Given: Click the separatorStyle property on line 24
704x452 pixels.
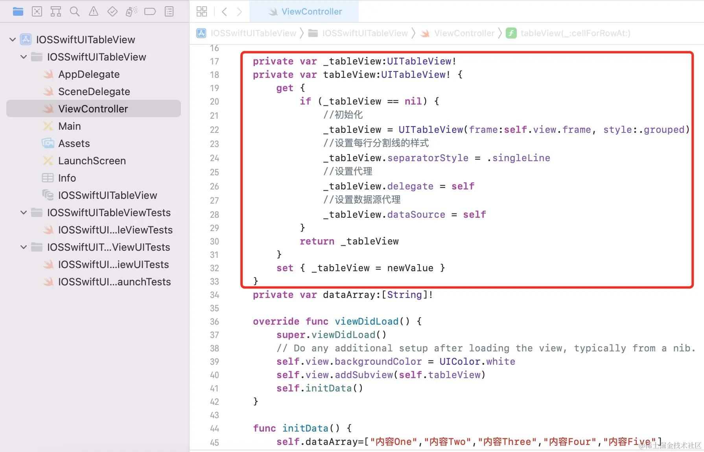Looking at the screenshot, I should 428,158.
